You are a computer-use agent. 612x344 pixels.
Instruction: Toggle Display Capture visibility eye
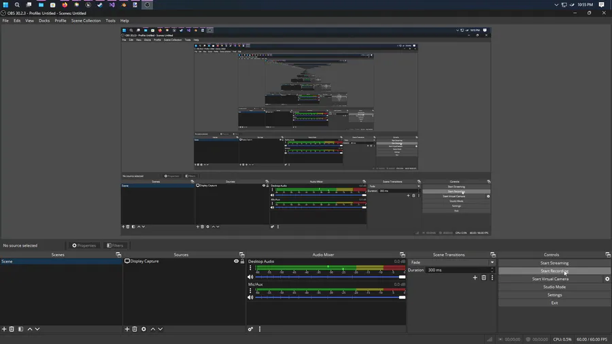click(236, 261)
